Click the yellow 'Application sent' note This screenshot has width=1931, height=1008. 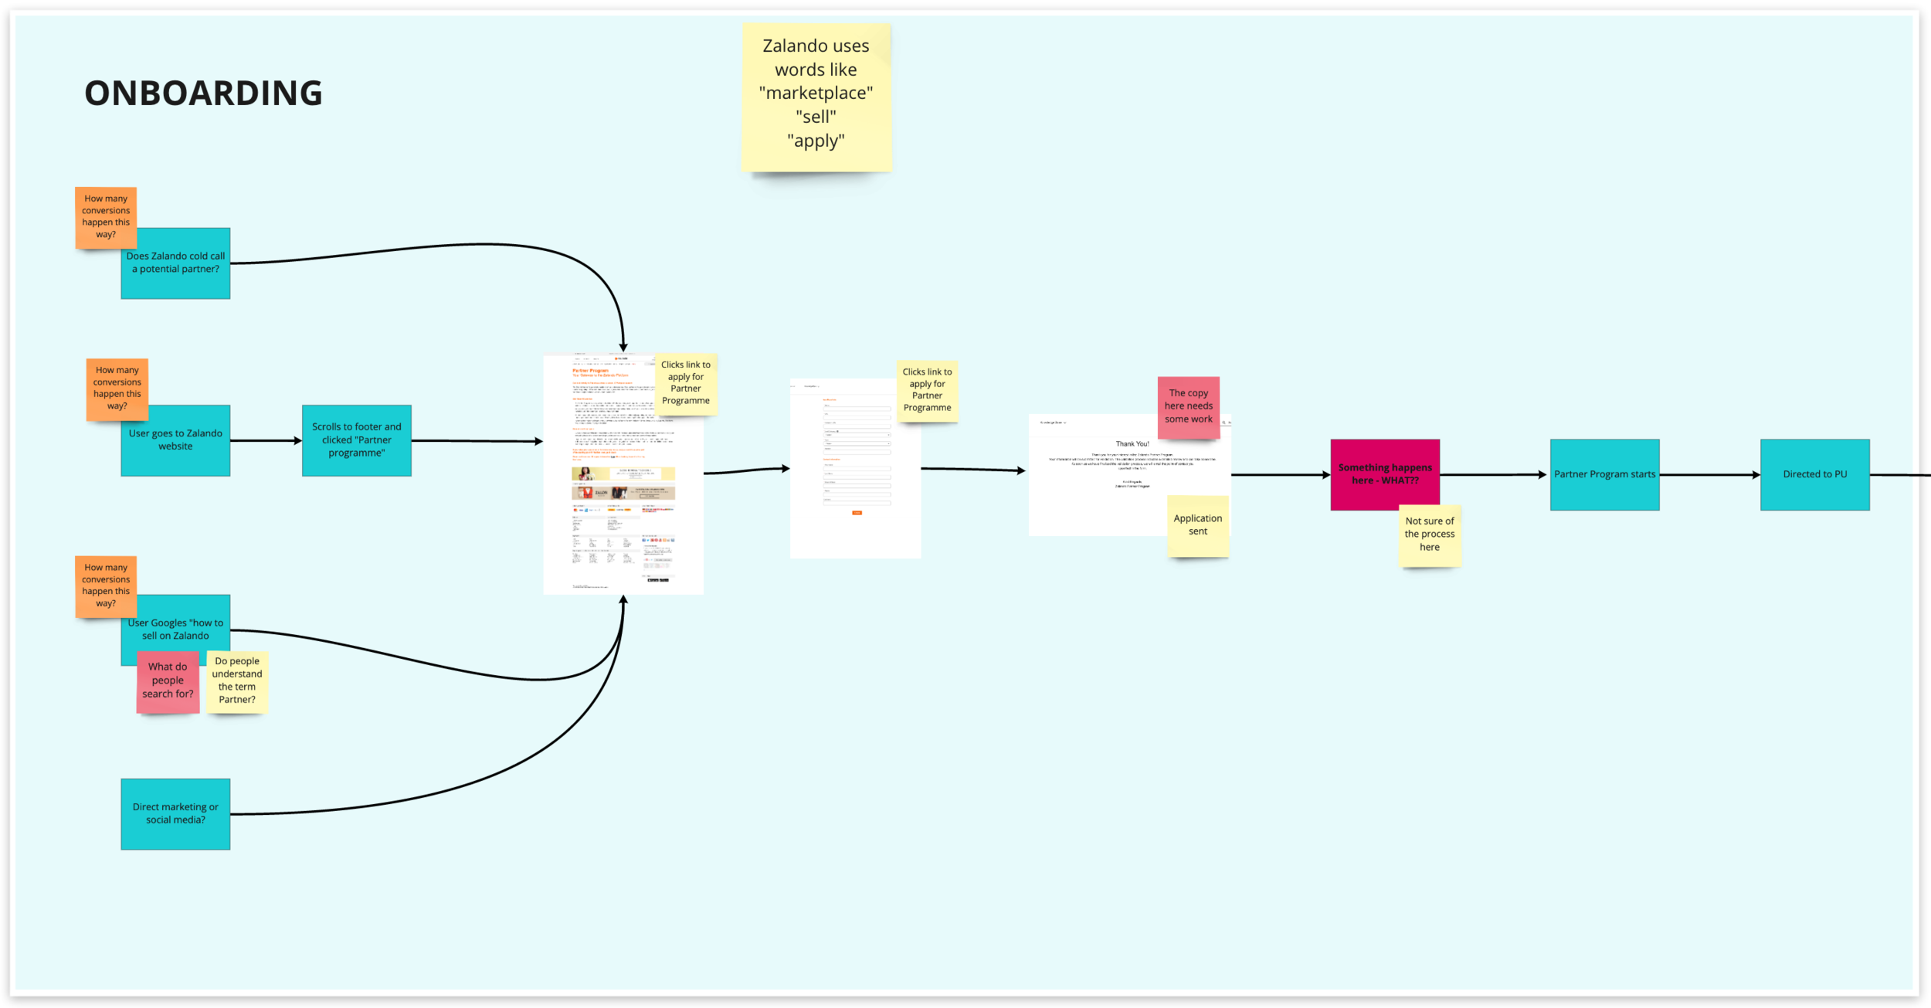click(x=1198, y=526)
